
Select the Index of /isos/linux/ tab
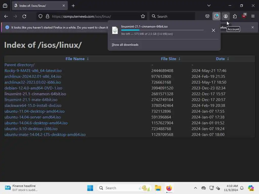(40, 6)
